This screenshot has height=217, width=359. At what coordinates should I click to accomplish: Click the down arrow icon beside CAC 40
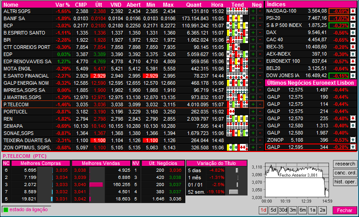pos(353,40)
